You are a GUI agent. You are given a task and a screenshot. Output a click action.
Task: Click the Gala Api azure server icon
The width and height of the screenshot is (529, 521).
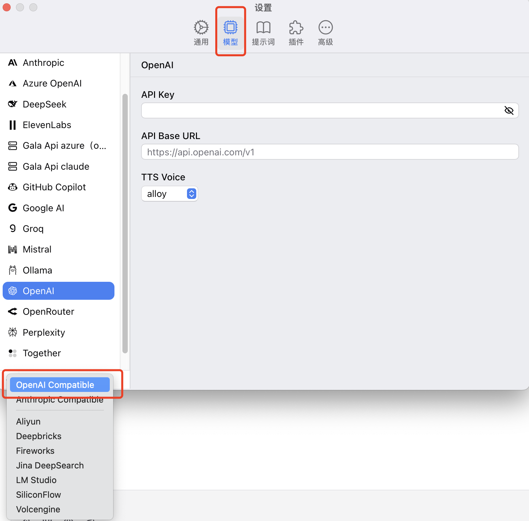pyautogui.click(x=13, y=146)
